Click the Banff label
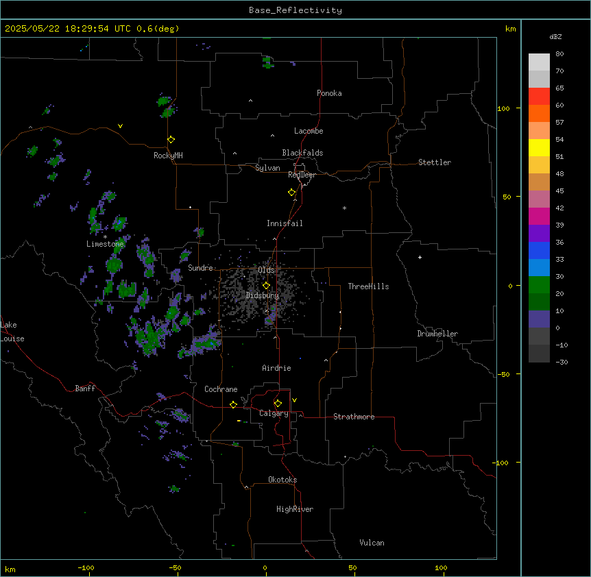The image size is (591, 577). (85, 389)
